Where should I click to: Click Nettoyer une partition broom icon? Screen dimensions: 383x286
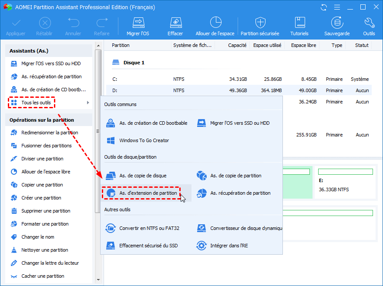pos(14,250)
